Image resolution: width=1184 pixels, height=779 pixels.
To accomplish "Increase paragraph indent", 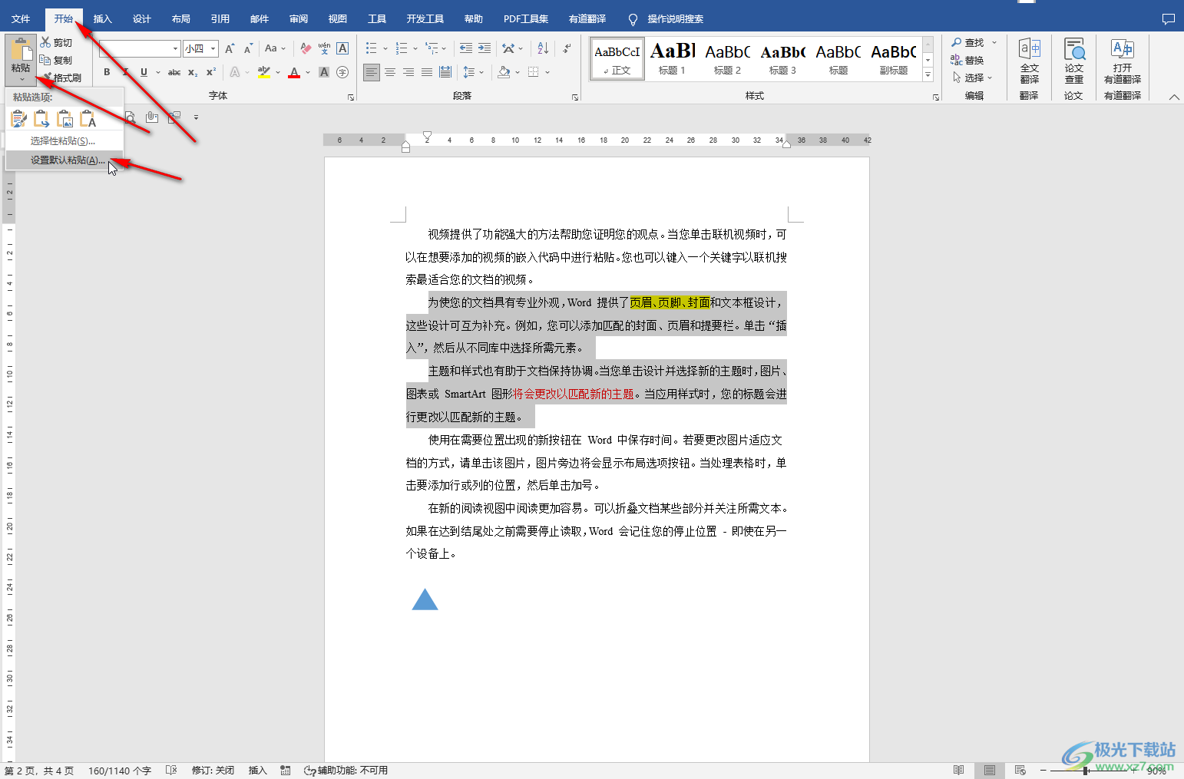I will 485,48.
